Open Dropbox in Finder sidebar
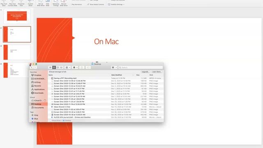This screenshot has width=263, height=148. click(x=36, y=75)
